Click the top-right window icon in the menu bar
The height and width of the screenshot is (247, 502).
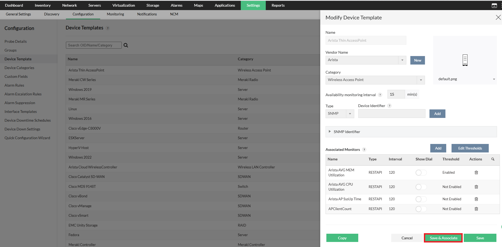494,6
